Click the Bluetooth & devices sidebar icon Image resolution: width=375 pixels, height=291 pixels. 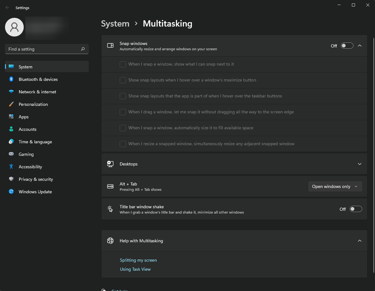click(x=11, y=79)
